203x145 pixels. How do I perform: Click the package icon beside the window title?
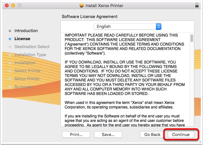(82, 5)
